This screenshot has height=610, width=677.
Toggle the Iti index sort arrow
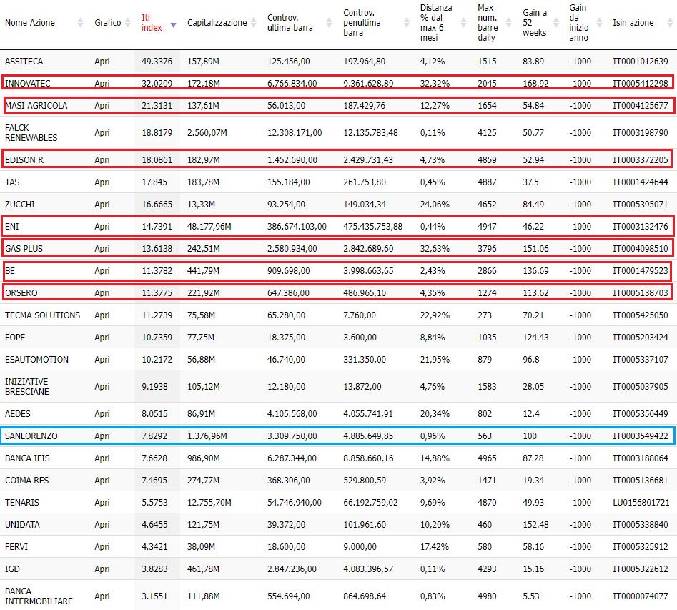coord(173,25)
